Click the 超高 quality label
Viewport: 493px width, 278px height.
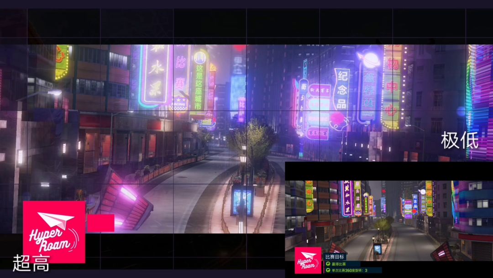coord(31,263)
